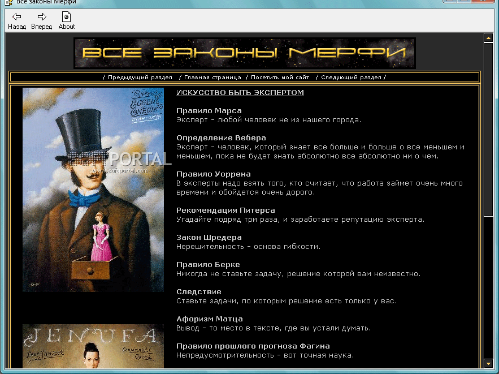This screenshot has height=374, width=499.
Task: Click text Угадайте подряд три раза
Action: (x=228, y=220)
